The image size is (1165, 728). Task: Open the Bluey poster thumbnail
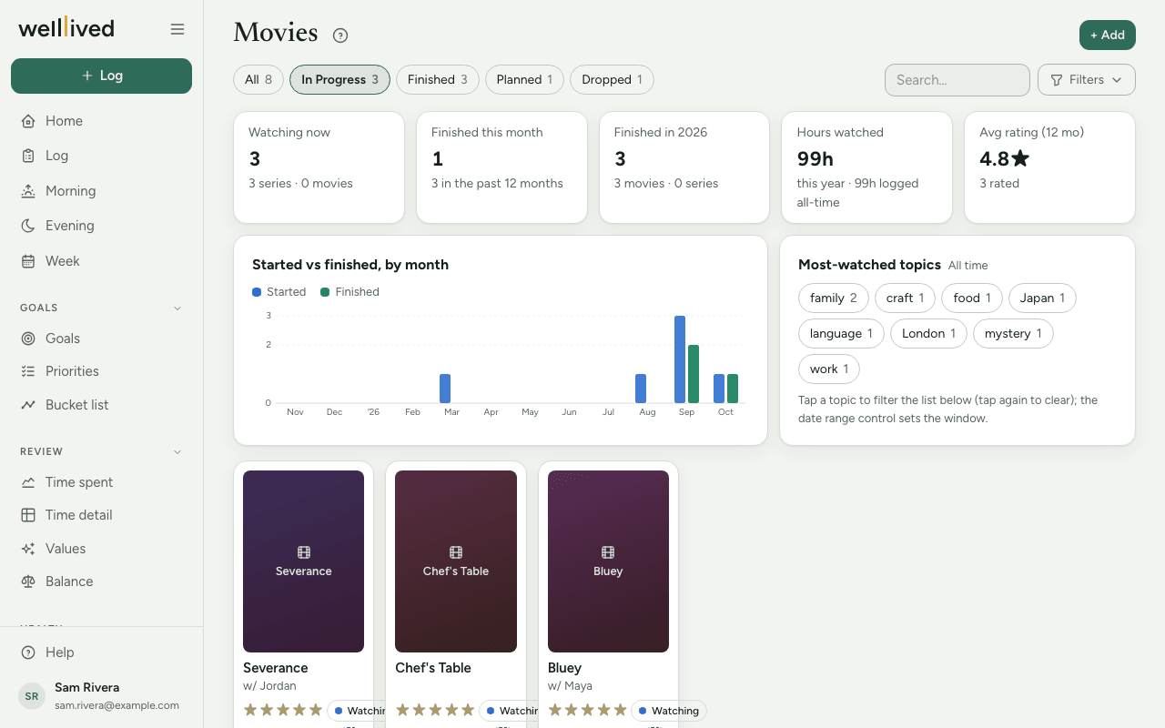click(x=608, y=561)
